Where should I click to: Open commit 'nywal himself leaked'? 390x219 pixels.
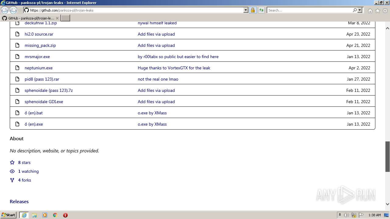point(157,23)
